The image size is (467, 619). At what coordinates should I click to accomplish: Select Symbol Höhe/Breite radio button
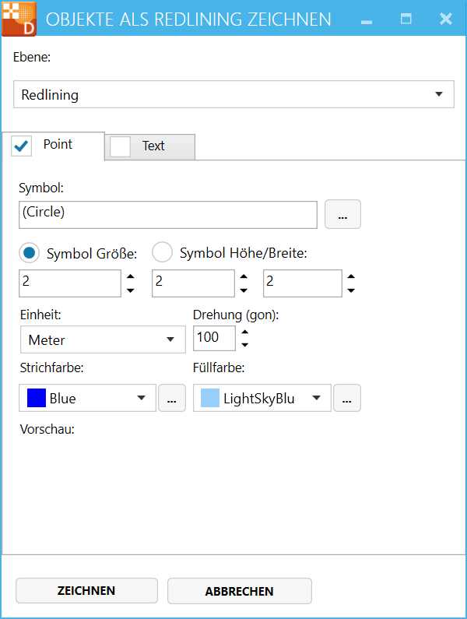[162, 252]
